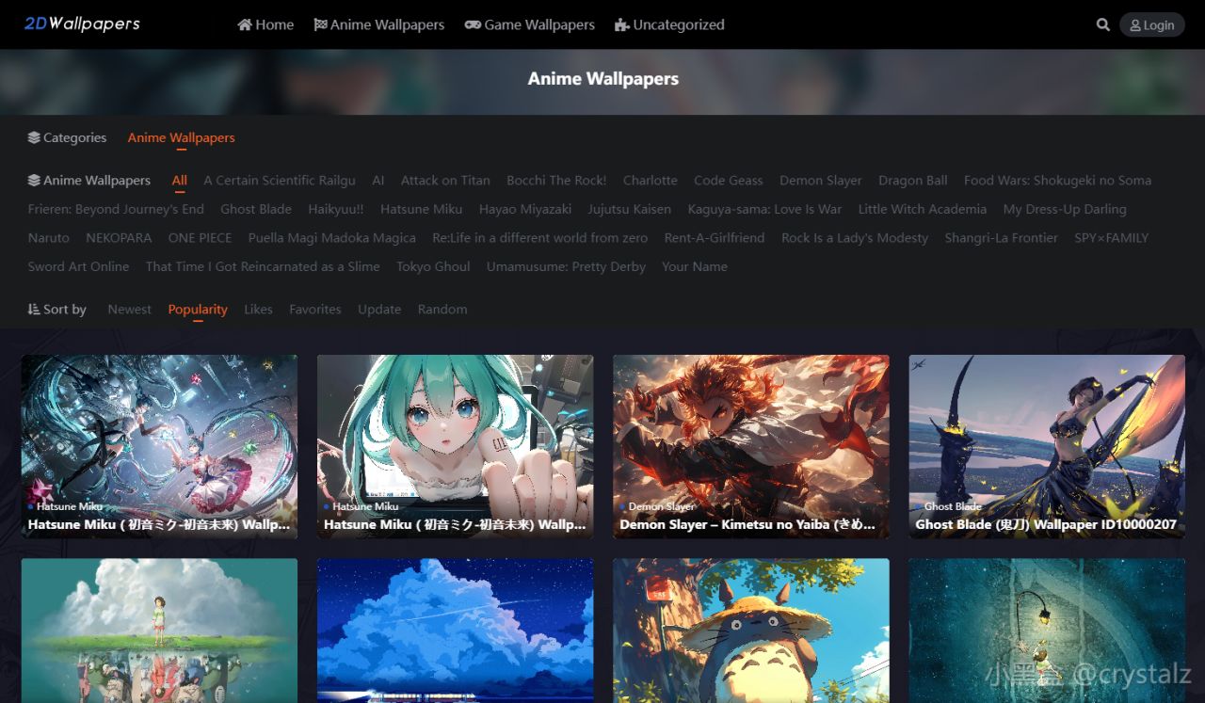Open the Shangri-La Frontier tag

[x=1002, y=238]
